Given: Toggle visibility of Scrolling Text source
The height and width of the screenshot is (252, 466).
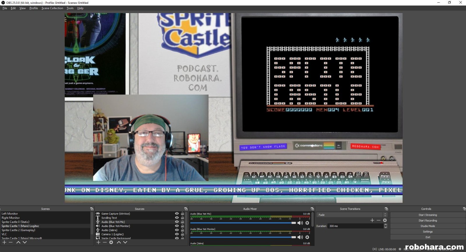Looking at the screenshot, I should 177,218.
